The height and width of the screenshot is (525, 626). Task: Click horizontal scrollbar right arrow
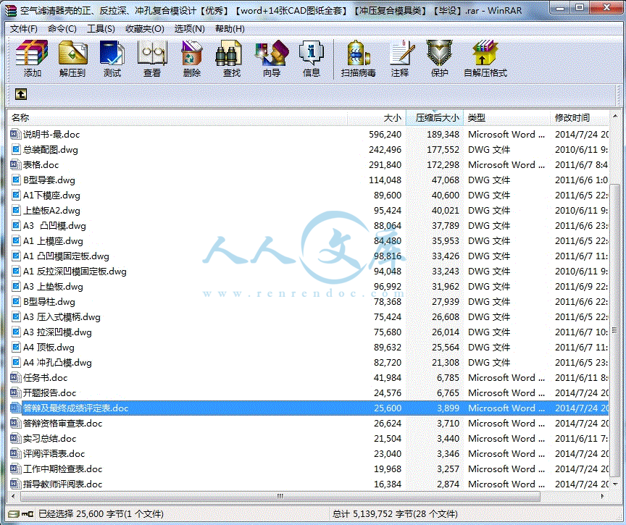[602, 496]
